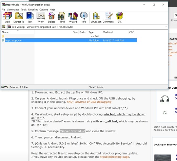Click the WinRAR title bar icon
177x161 pixels.
(4, 5)
